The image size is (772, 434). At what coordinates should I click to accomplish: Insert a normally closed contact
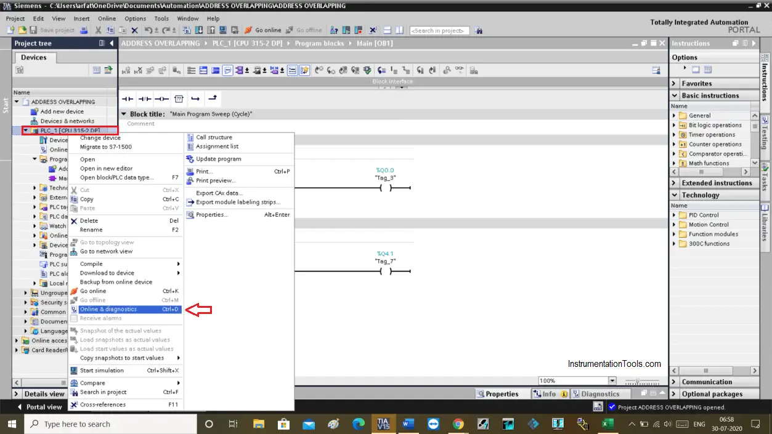point(145,98)
